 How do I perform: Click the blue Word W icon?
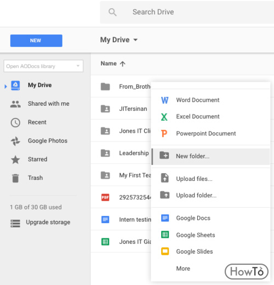pos(164,100)
